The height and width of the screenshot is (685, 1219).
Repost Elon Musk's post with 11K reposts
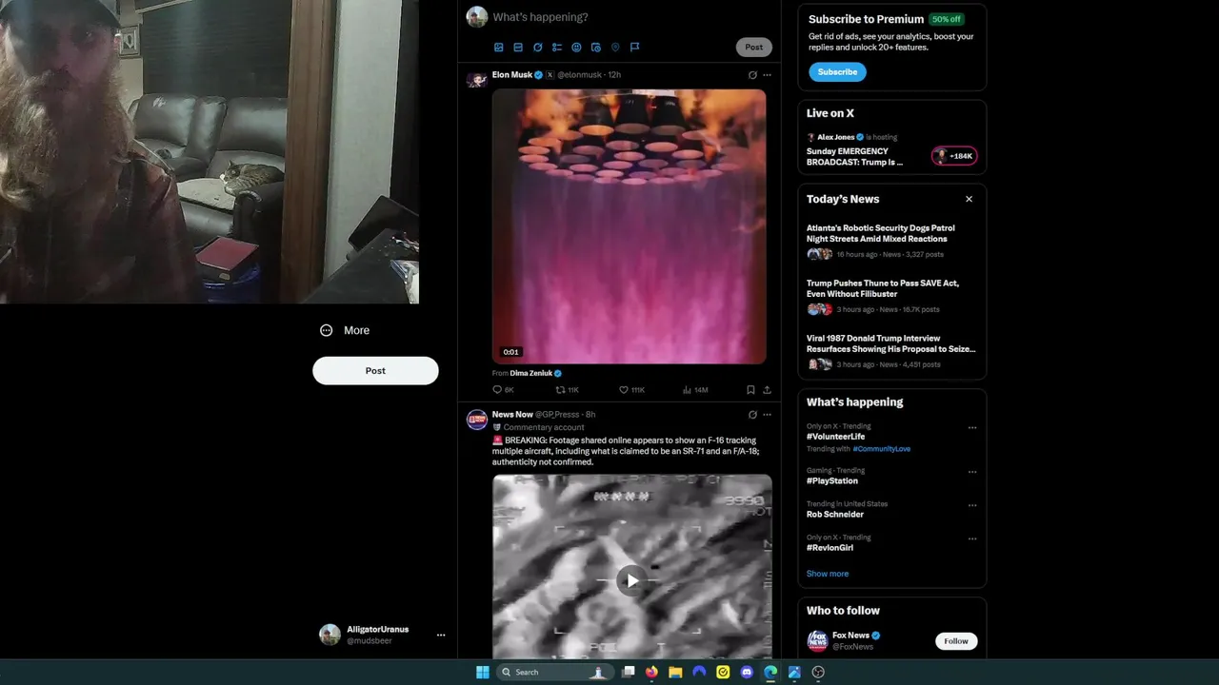568,390
